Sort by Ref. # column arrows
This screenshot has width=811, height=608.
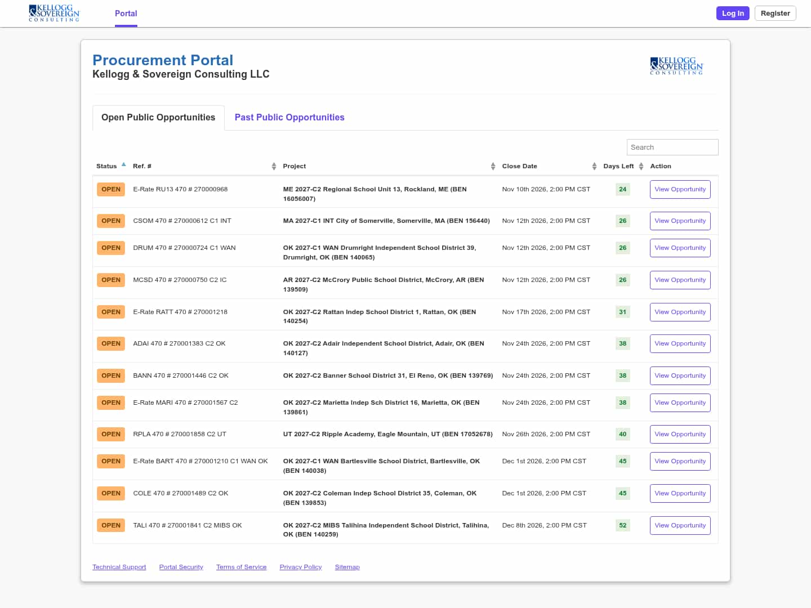click(x=274, y=166)
